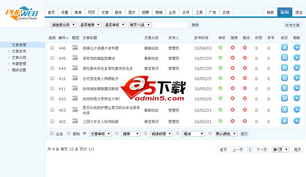Image resolution: width=306 pixels, height=177 pixels.
Task: Click the 尾页 last page button
Action: 298,150
